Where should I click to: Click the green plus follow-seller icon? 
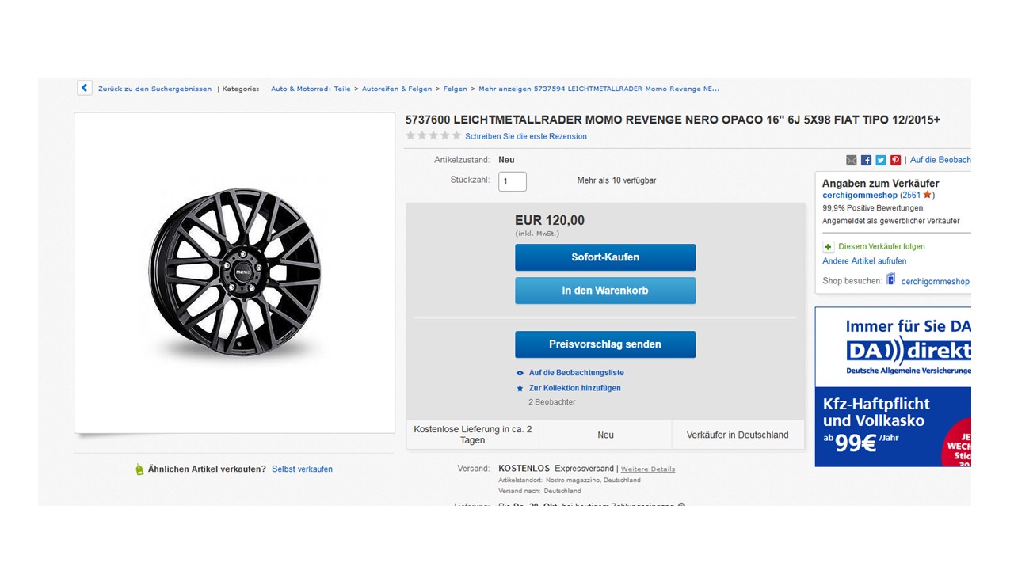829,247
